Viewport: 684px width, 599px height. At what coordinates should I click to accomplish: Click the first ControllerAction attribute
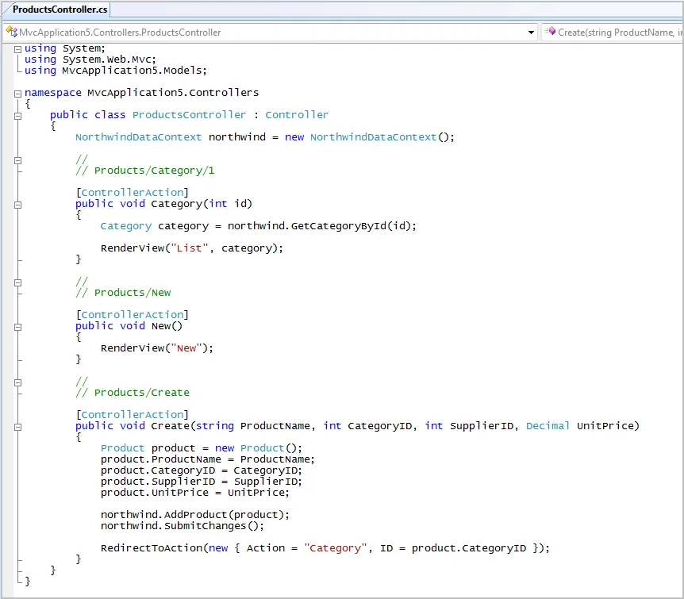pos(134,193)
